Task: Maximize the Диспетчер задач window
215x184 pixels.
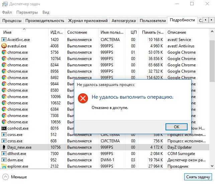Action: coord(192,4)
